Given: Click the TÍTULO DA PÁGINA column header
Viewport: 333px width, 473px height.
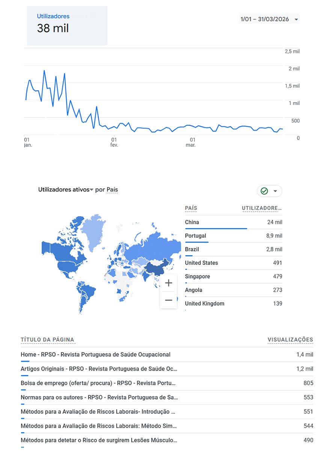Looking at the screenshot, I should (47, 340).
